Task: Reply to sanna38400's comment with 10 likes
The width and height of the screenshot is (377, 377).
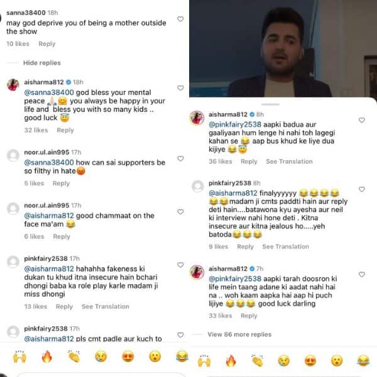Action: pos(47,44)
